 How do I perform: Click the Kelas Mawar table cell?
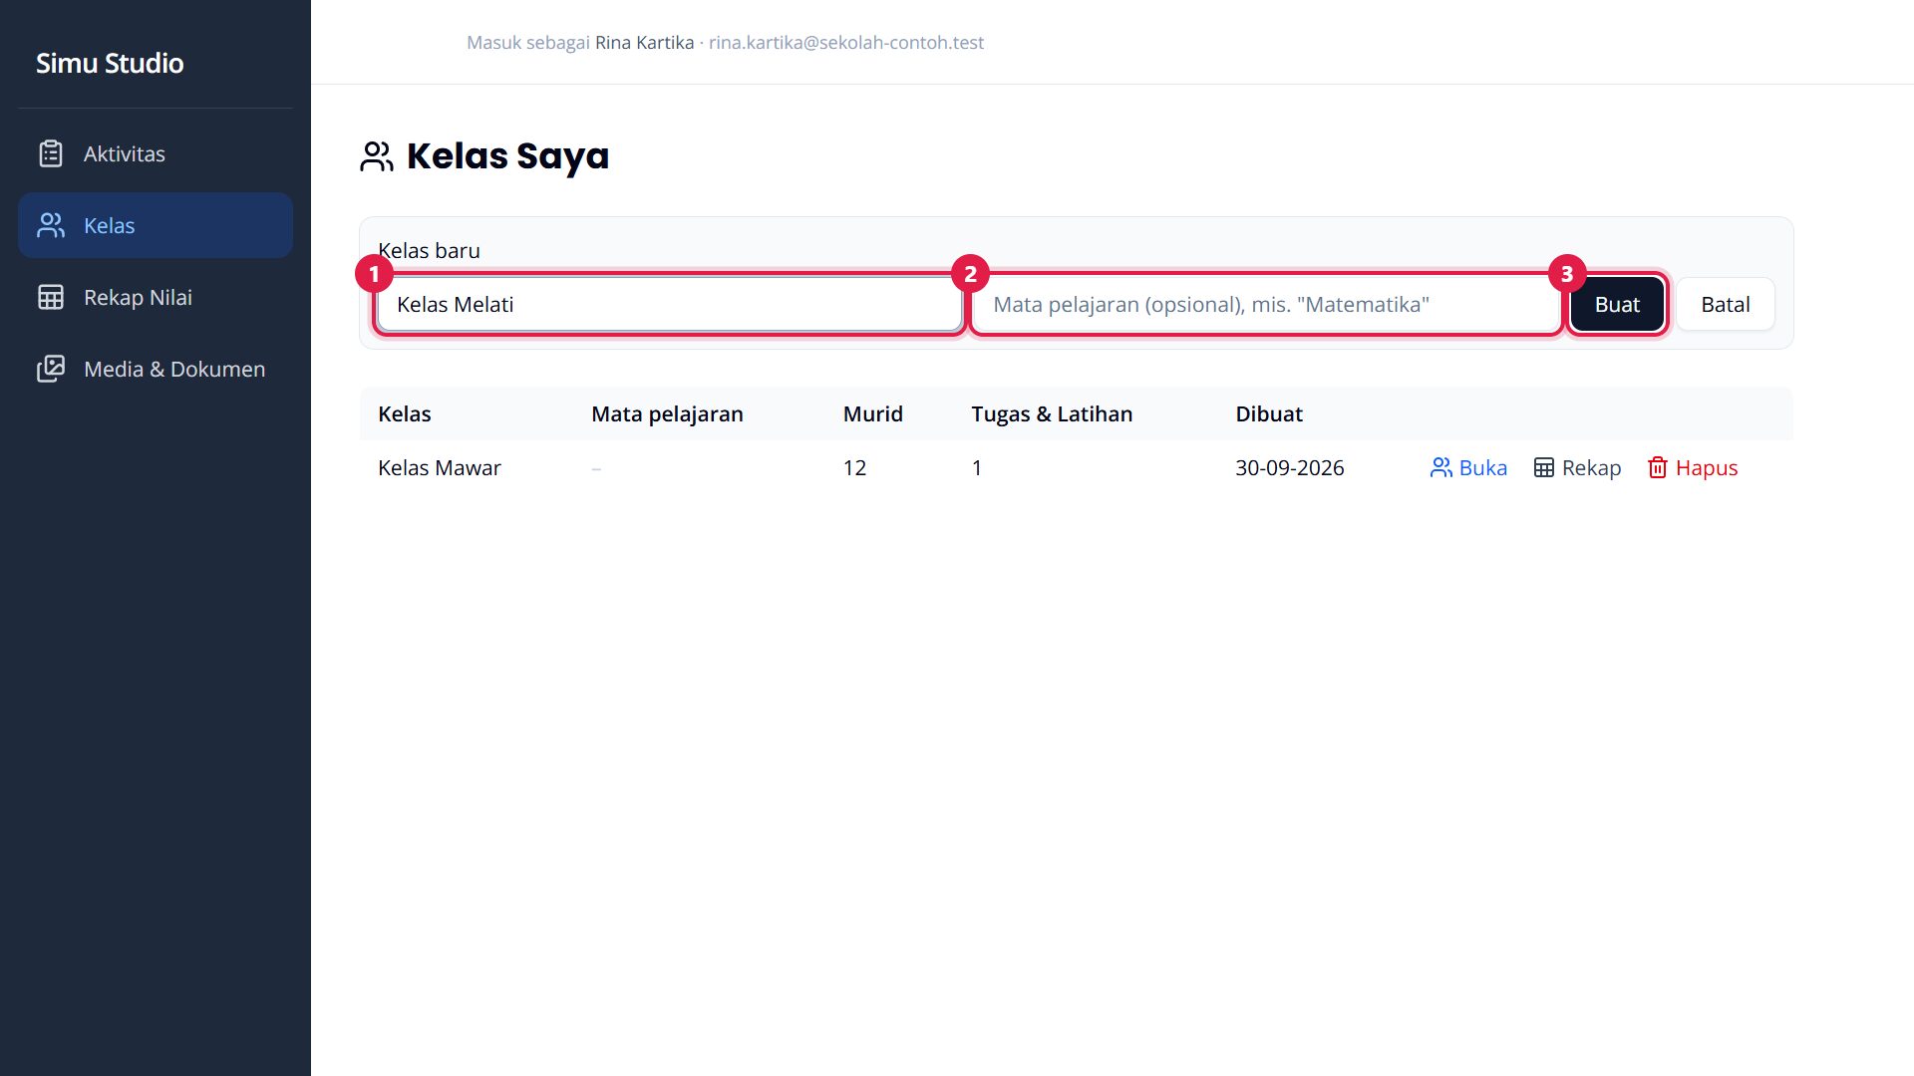[x=440, y=467]
